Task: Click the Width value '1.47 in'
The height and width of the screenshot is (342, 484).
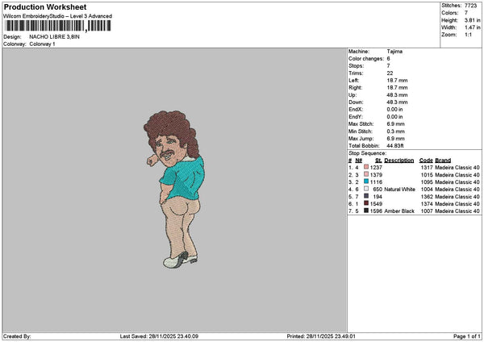Action: [472, 27]
